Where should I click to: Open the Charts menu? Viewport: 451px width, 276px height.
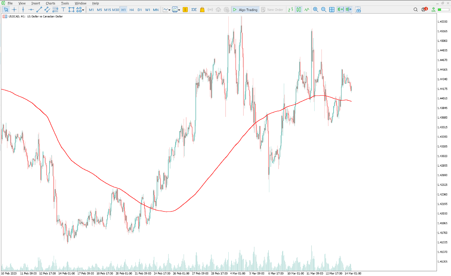coord(50,3)
